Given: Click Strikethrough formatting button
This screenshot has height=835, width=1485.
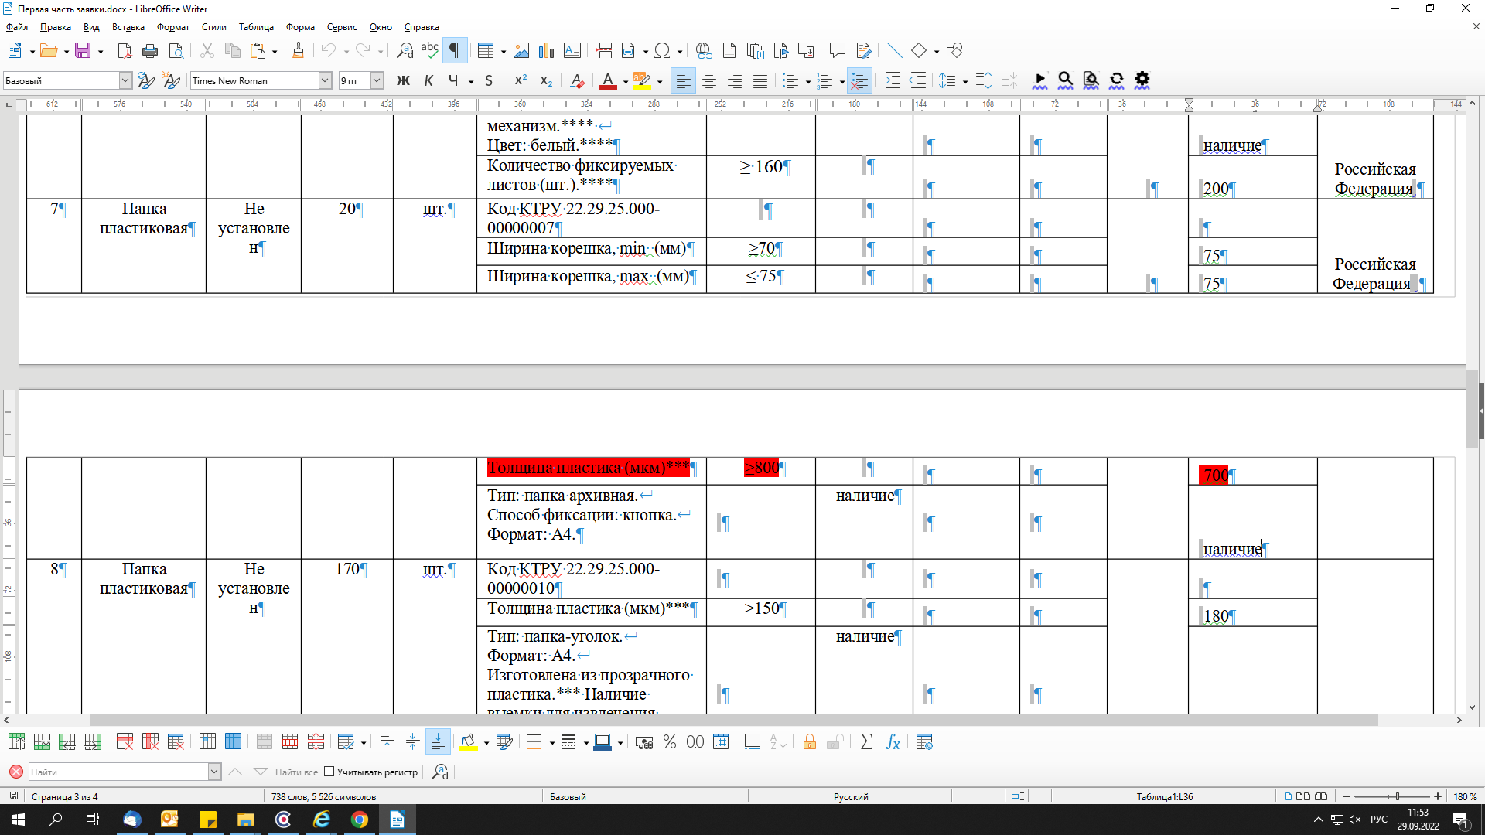Looking at the screenshot, I should click(x=489, y=80).
